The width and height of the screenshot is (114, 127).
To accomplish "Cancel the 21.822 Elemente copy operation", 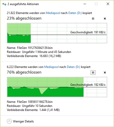I will 105,19.
